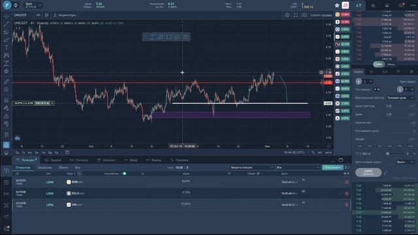Select the Ордер tab in order form
418x235 pixels.
(x=358, y=72)
